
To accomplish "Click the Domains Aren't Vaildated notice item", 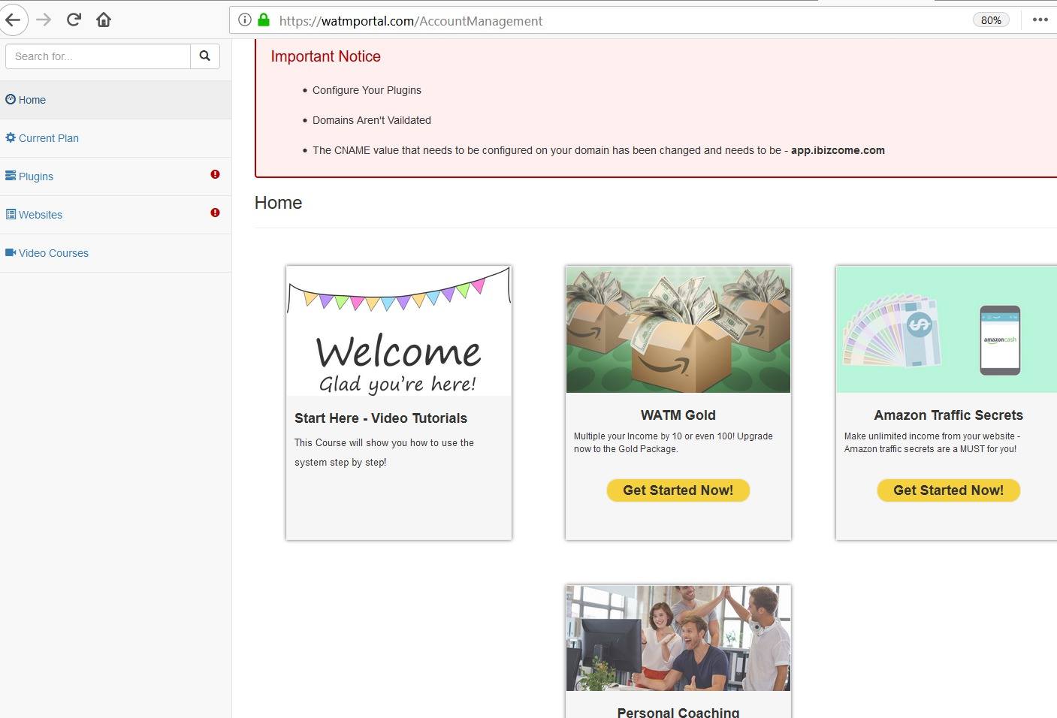I will pyautogui.click(x=372, y=120).
